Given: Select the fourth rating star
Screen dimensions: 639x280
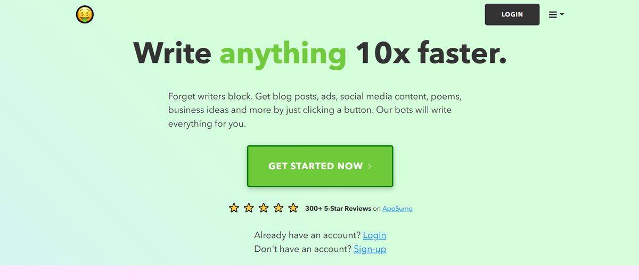Looking at the screenshot, I should pyautogui.click(x=278, y=208).
